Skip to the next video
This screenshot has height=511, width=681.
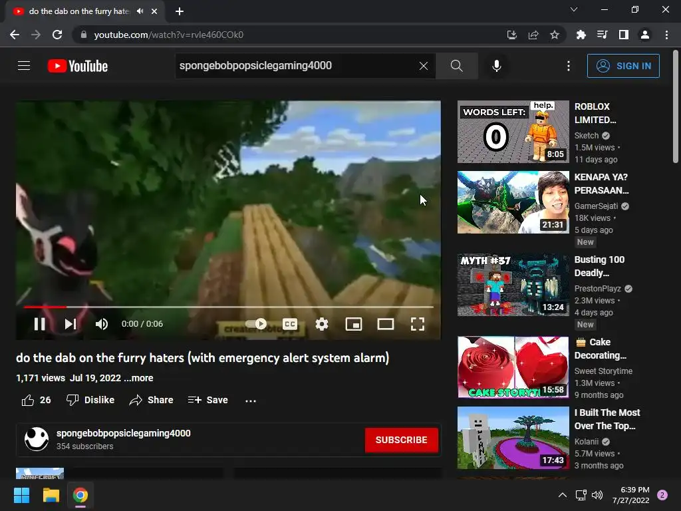pyautogui.click(x=70, y=324)
